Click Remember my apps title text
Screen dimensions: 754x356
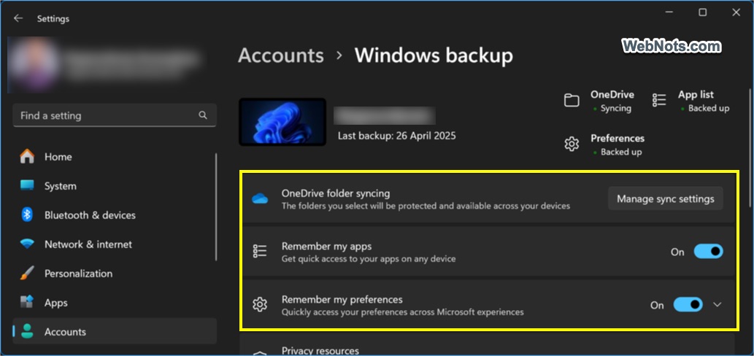coord(326,247)
